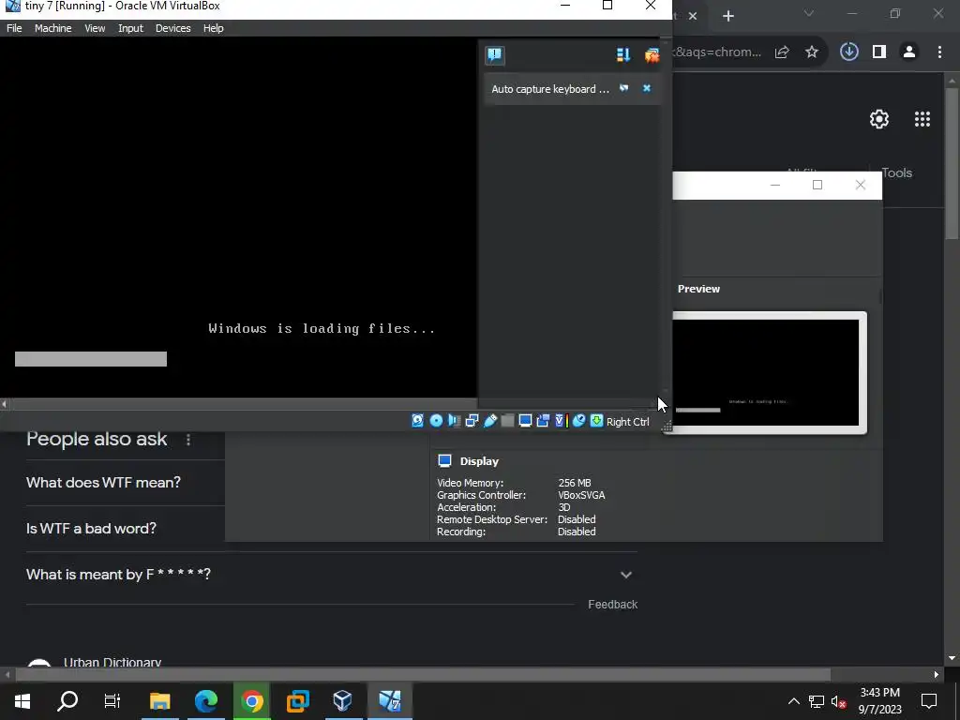
Task: Show hidden system tray icons
Action: click(x=793, y=701)
